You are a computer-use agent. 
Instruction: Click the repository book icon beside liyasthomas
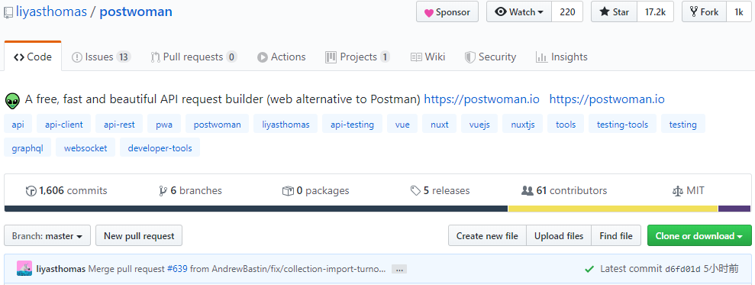click(8, 12)
